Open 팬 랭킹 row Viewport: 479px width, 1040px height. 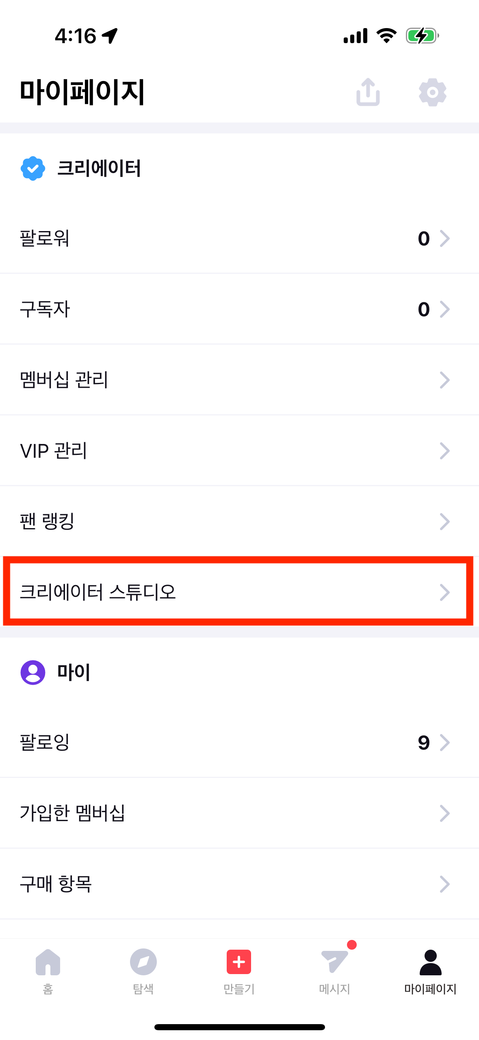239,522
